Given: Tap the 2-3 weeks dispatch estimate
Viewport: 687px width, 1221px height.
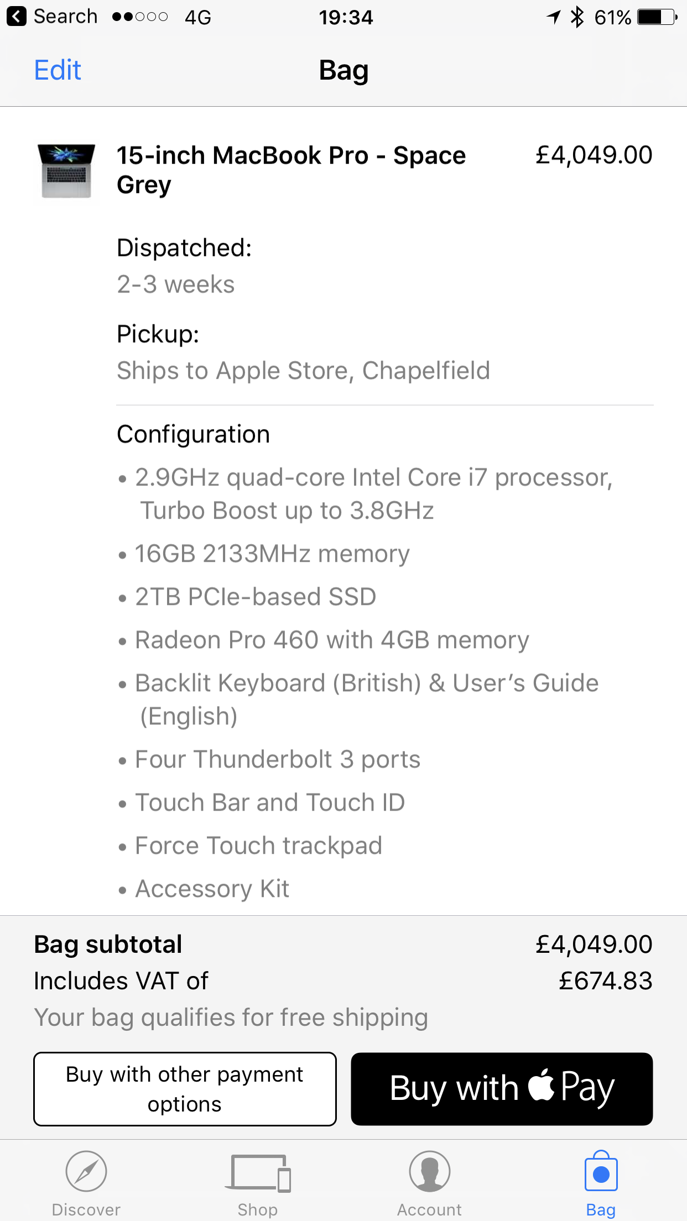Looking at the screenshot, I should [x=176, y=284].
